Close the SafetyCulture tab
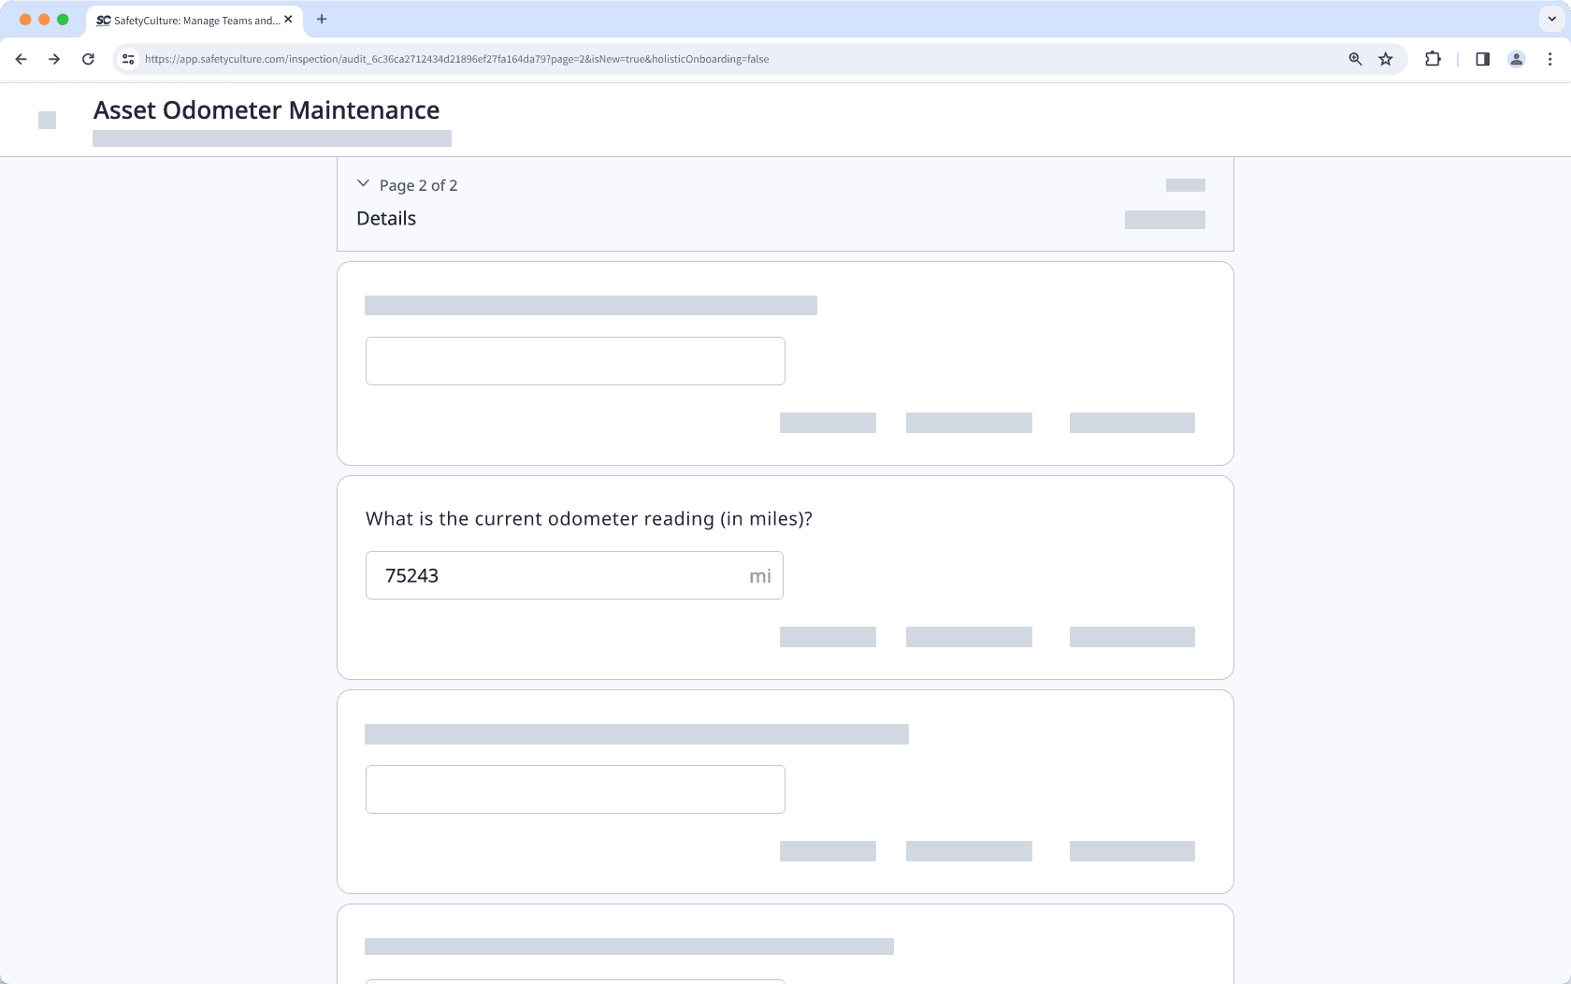 [288, 19]
